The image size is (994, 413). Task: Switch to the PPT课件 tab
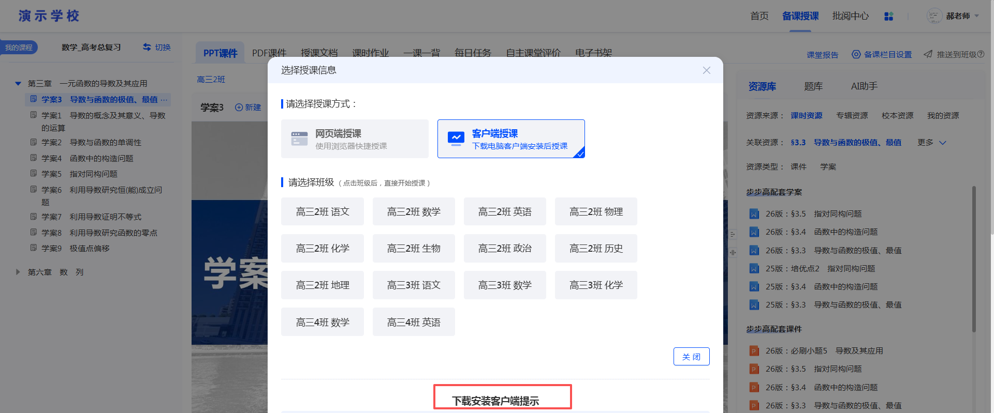click(220, 53)
